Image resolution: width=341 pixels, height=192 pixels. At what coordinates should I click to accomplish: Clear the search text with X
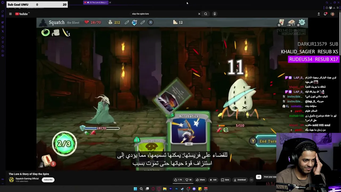199,14
